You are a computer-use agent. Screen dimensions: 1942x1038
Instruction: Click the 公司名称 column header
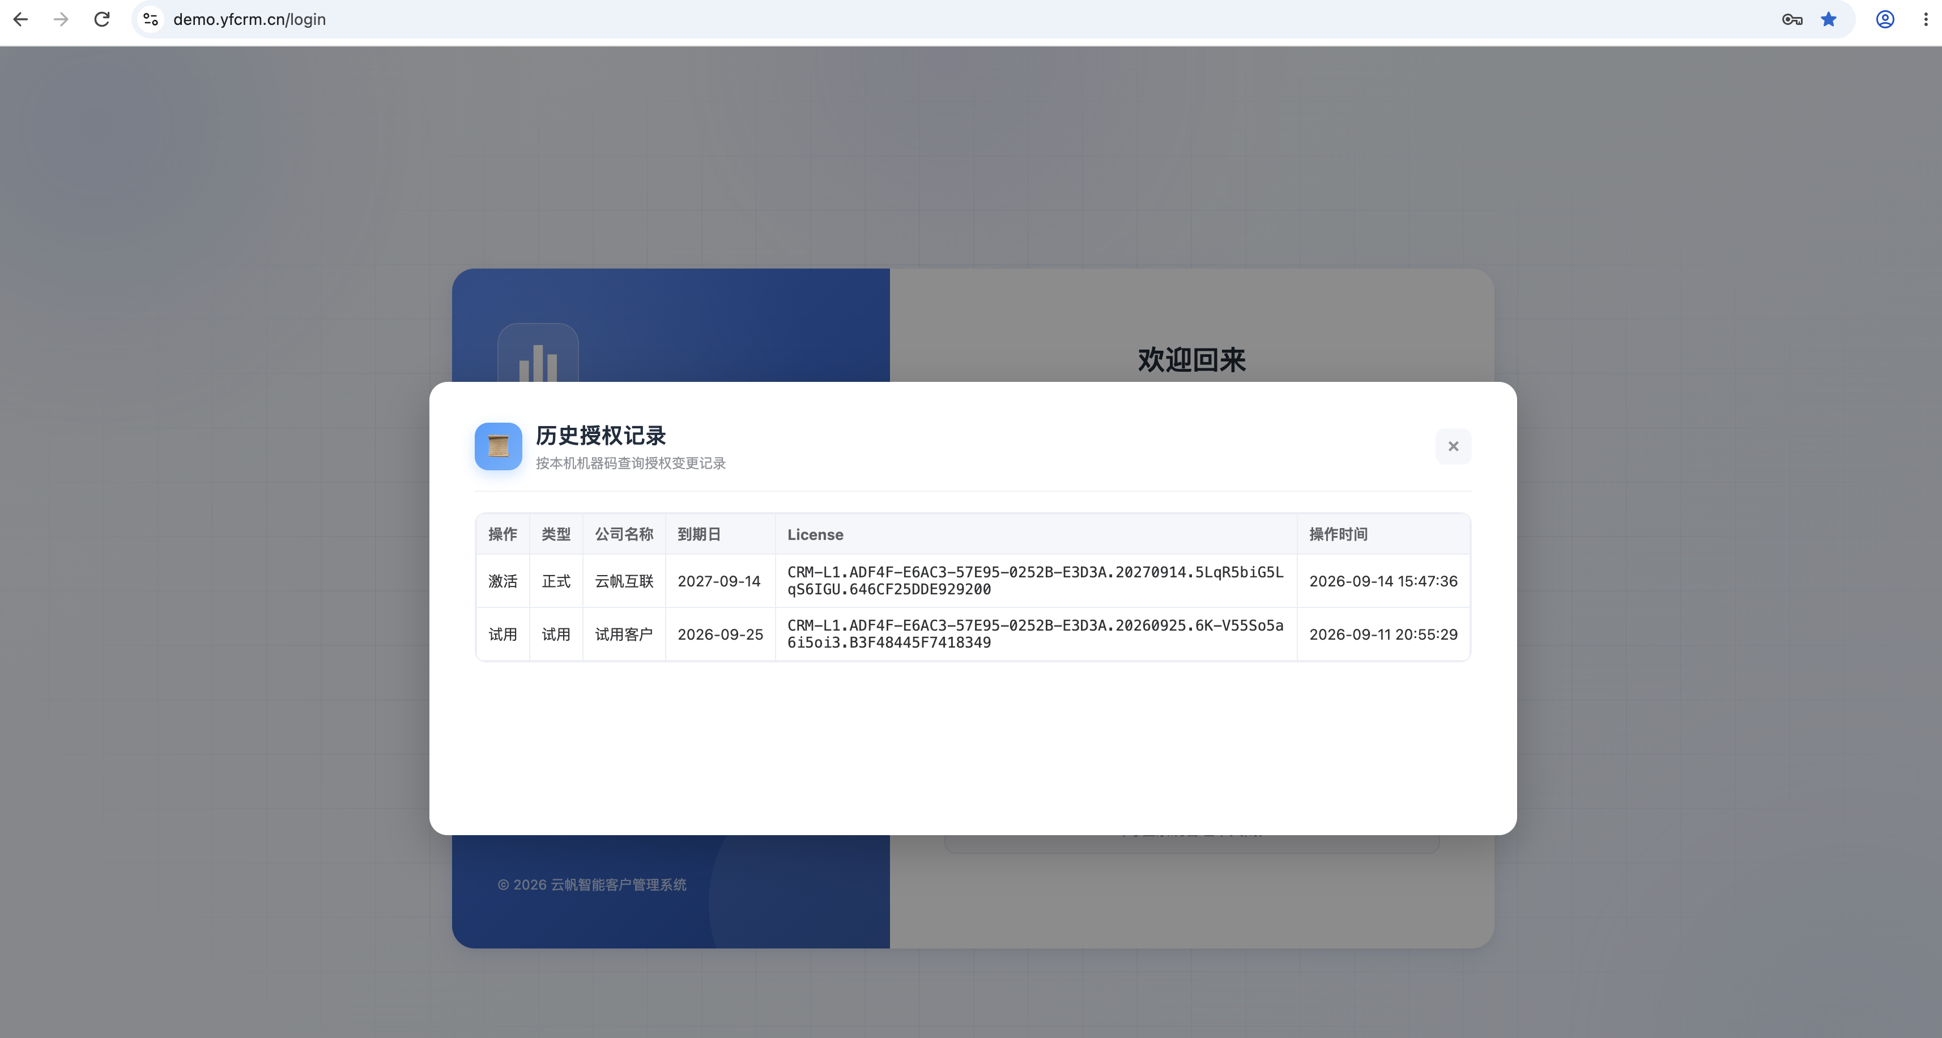(624, 534)
